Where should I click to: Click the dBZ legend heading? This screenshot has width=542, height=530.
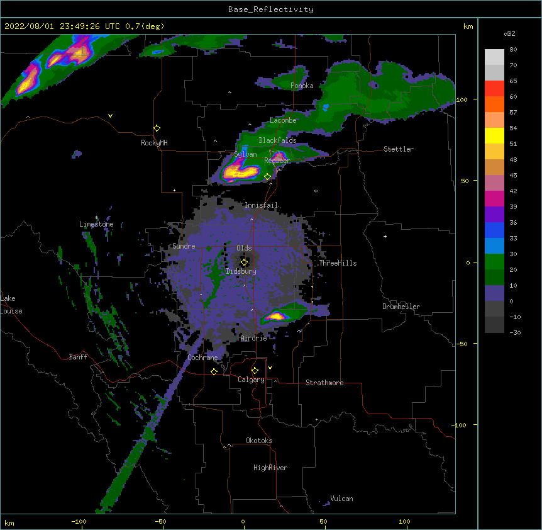coord(509,33)
